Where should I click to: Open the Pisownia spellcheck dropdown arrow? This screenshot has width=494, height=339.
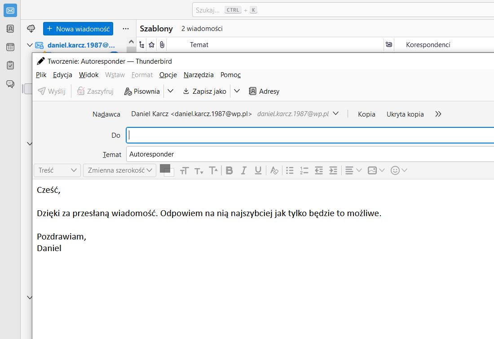pyautogui.click(x=170, y=91)
